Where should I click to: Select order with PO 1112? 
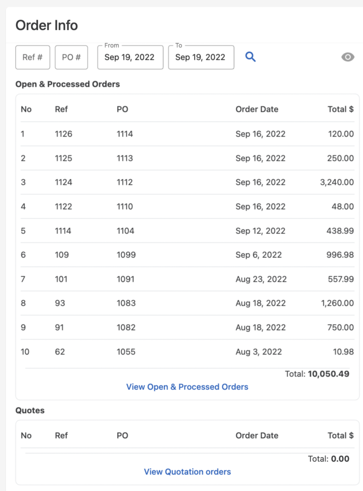(x=125, y=182)
